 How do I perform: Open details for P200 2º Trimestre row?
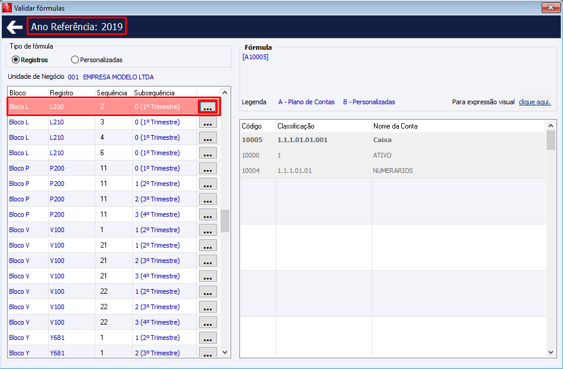(207, 184)
